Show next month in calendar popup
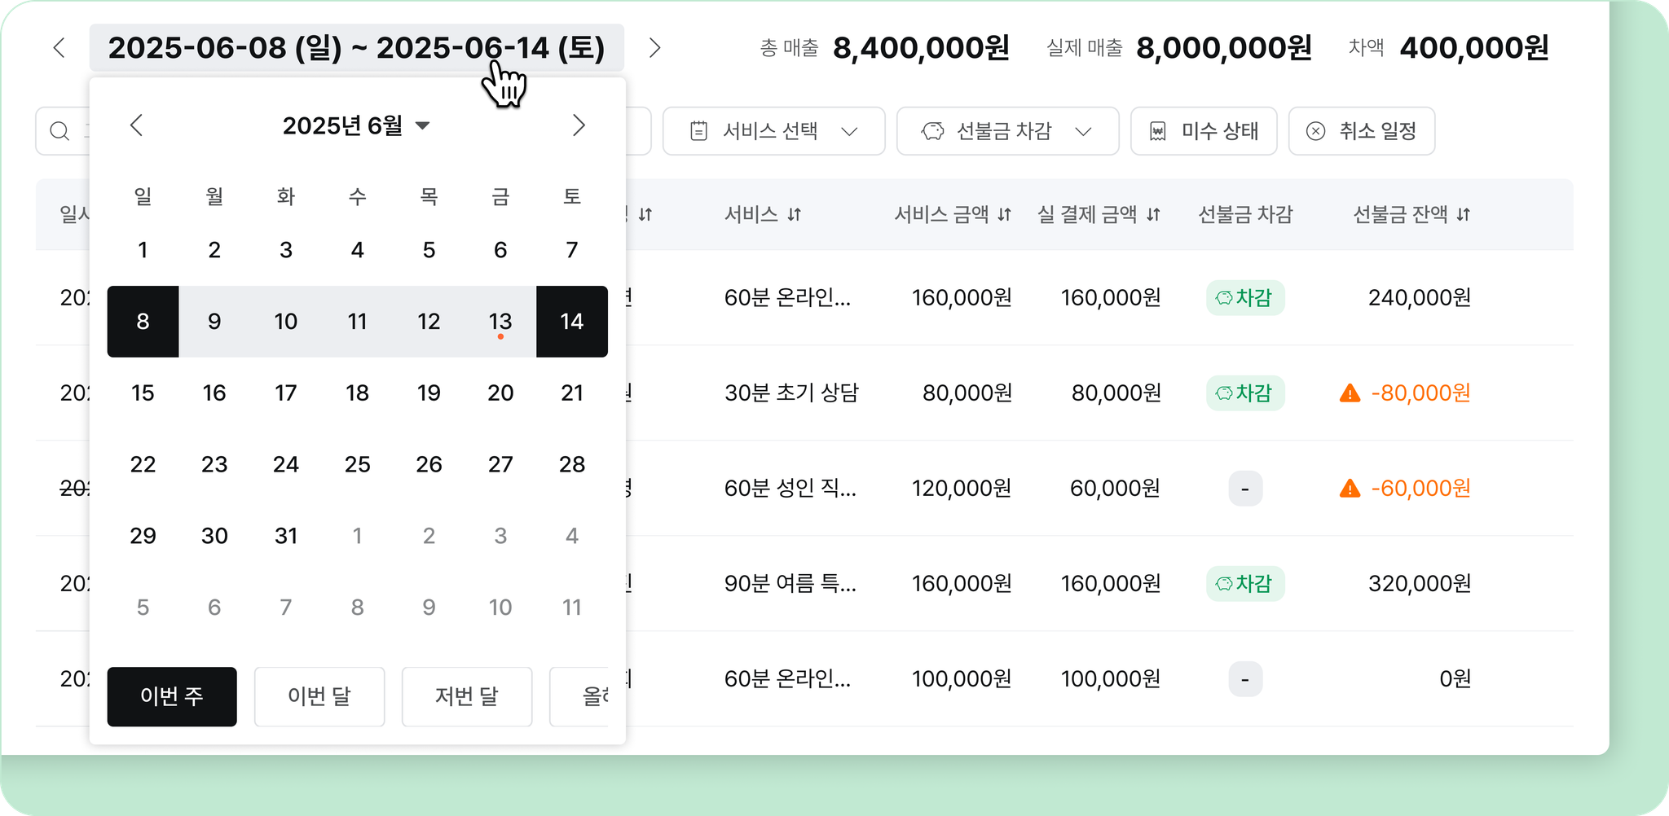The image size is (1669, 816). 579,125
